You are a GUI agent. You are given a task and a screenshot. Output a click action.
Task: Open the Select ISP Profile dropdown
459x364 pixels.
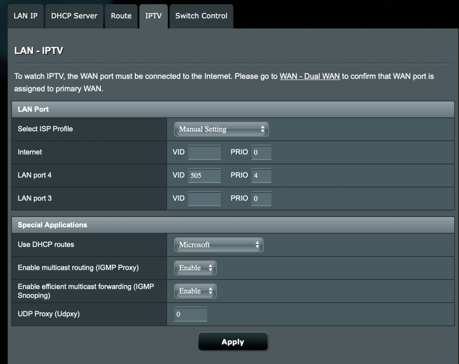(221, 129)
